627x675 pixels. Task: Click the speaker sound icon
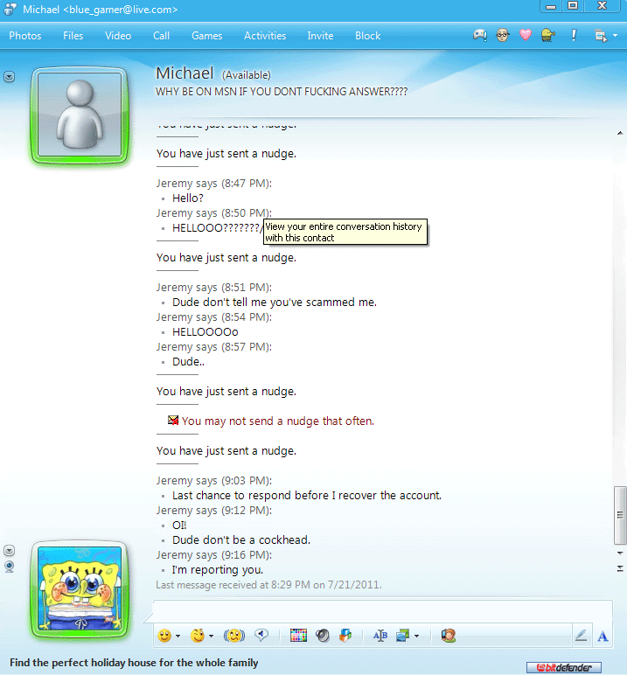click(x=322, y=636)
